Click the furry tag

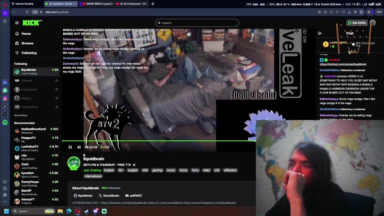point(195,170)
